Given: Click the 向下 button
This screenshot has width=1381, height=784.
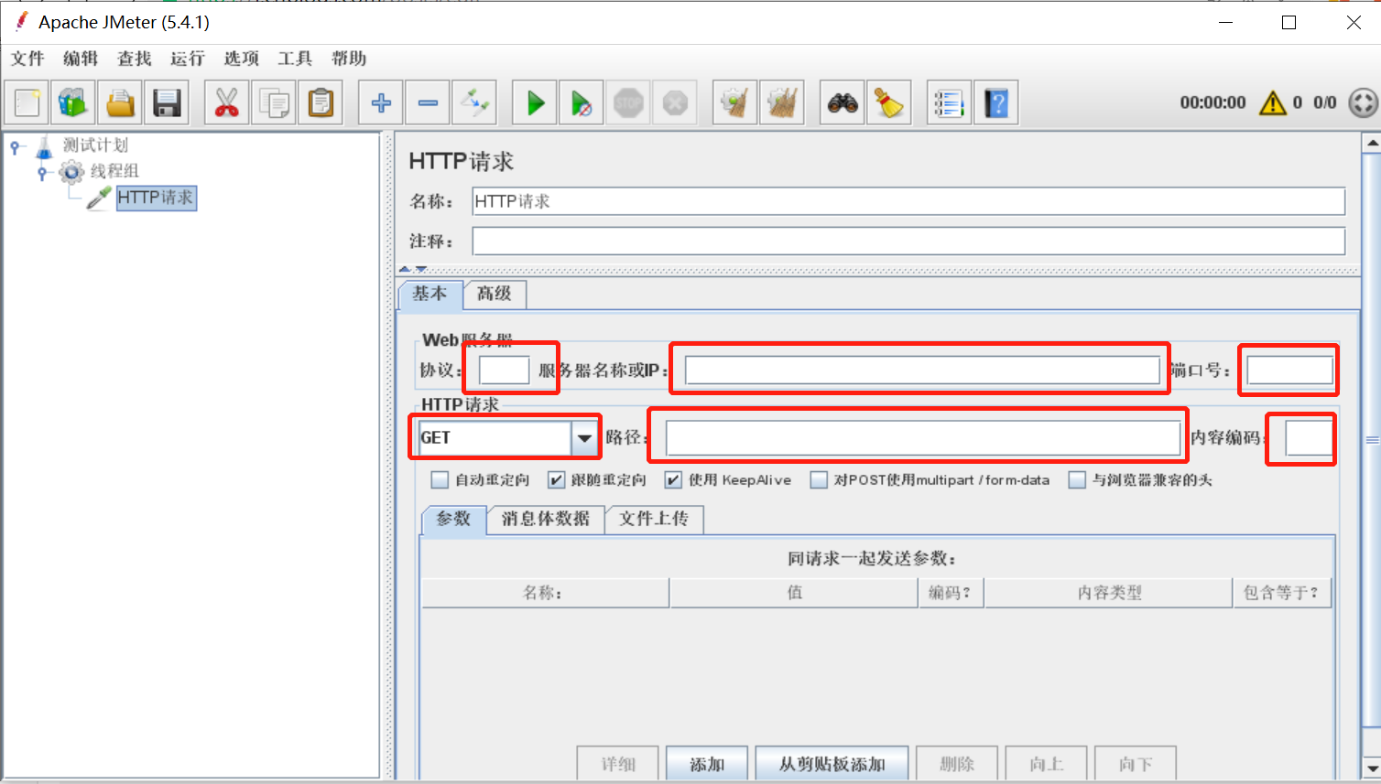Looking at the screenshot, I should point(1136,764).
